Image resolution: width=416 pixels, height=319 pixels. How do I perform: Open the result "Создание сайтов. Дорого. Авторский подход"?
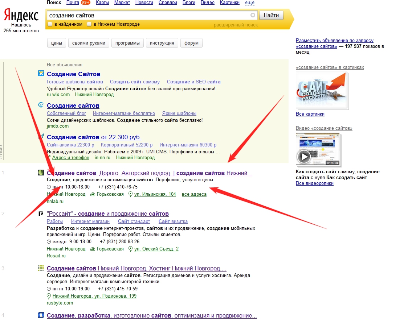(x=149, y=173)
